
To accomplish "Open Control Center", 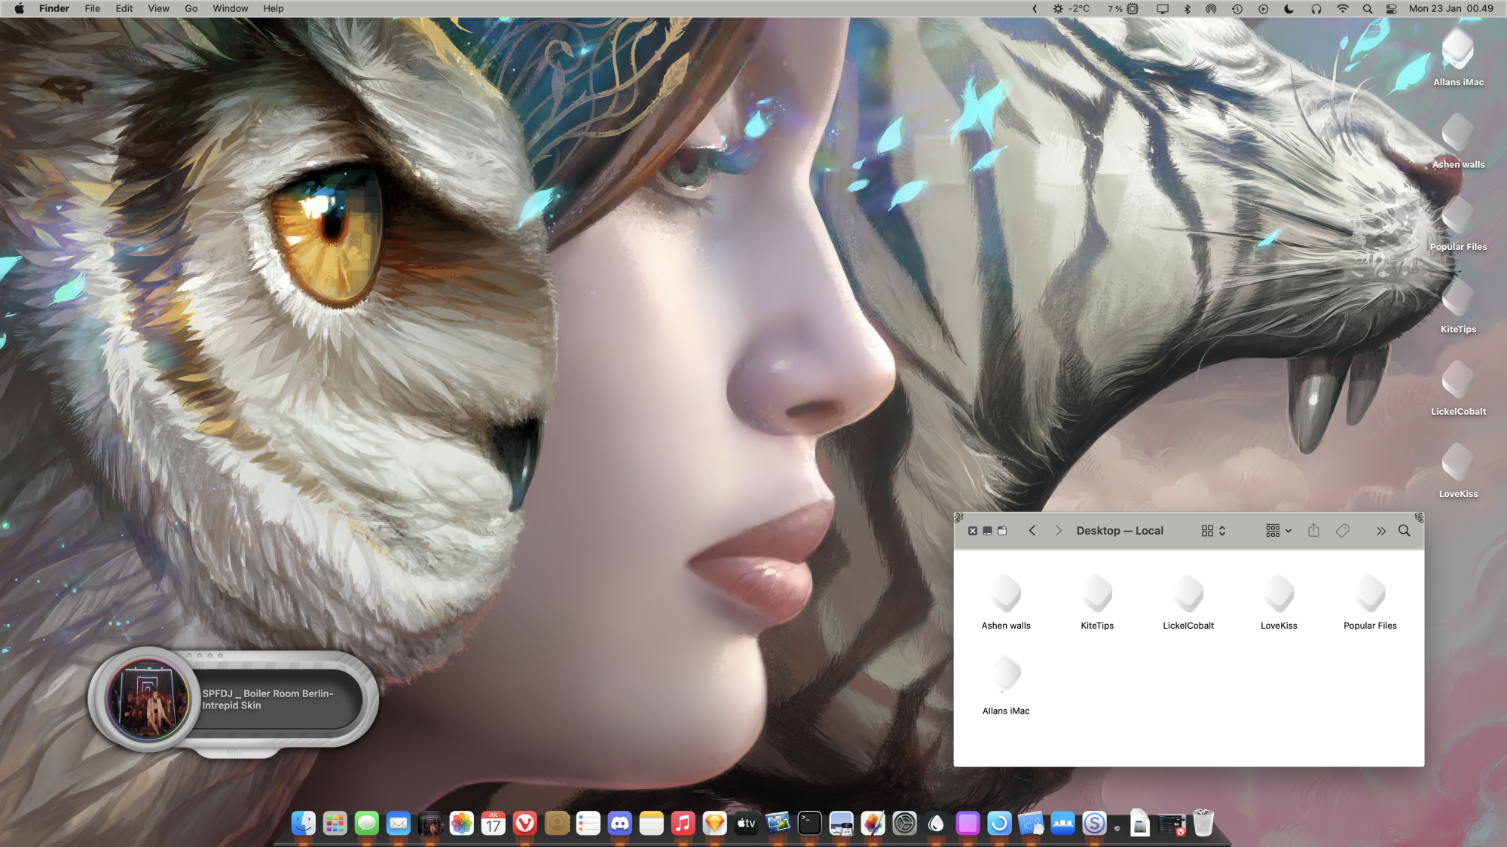I will click(1392, 8).
